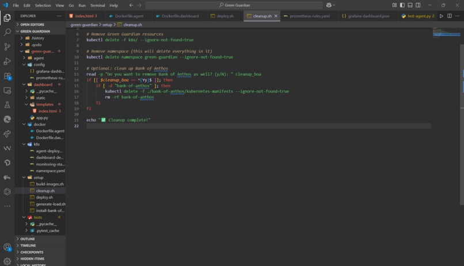
Task: Open the Selection menu
Action: (43, 5)
